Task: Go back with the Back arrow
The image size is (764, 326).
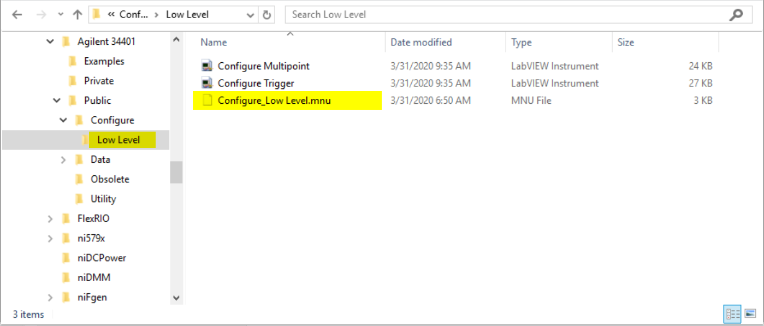Action: pos(17,15)
